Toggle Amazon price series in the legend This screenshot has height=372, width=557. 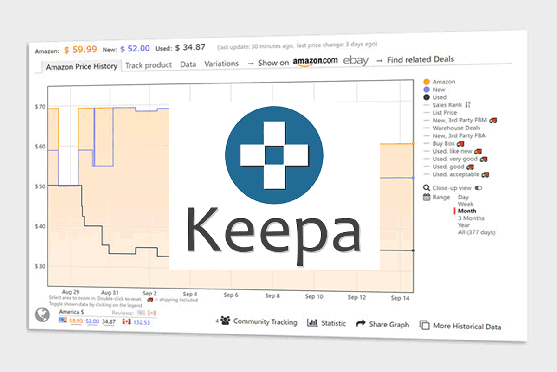click(x=442, y=81)
